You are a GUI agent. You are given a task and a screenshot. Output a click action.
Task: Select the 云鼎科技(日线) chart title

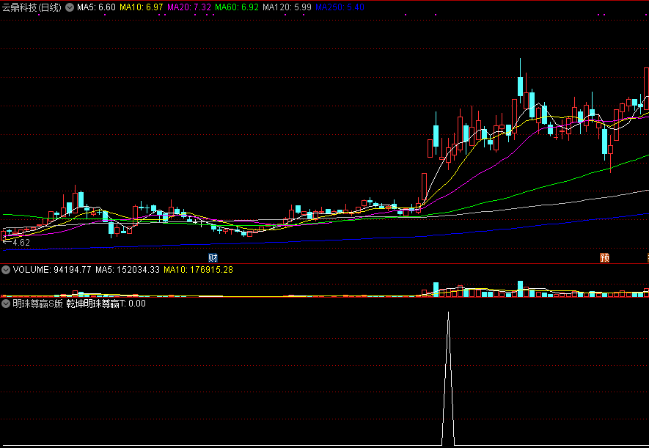pyautogui.click(x=32, y=7)
